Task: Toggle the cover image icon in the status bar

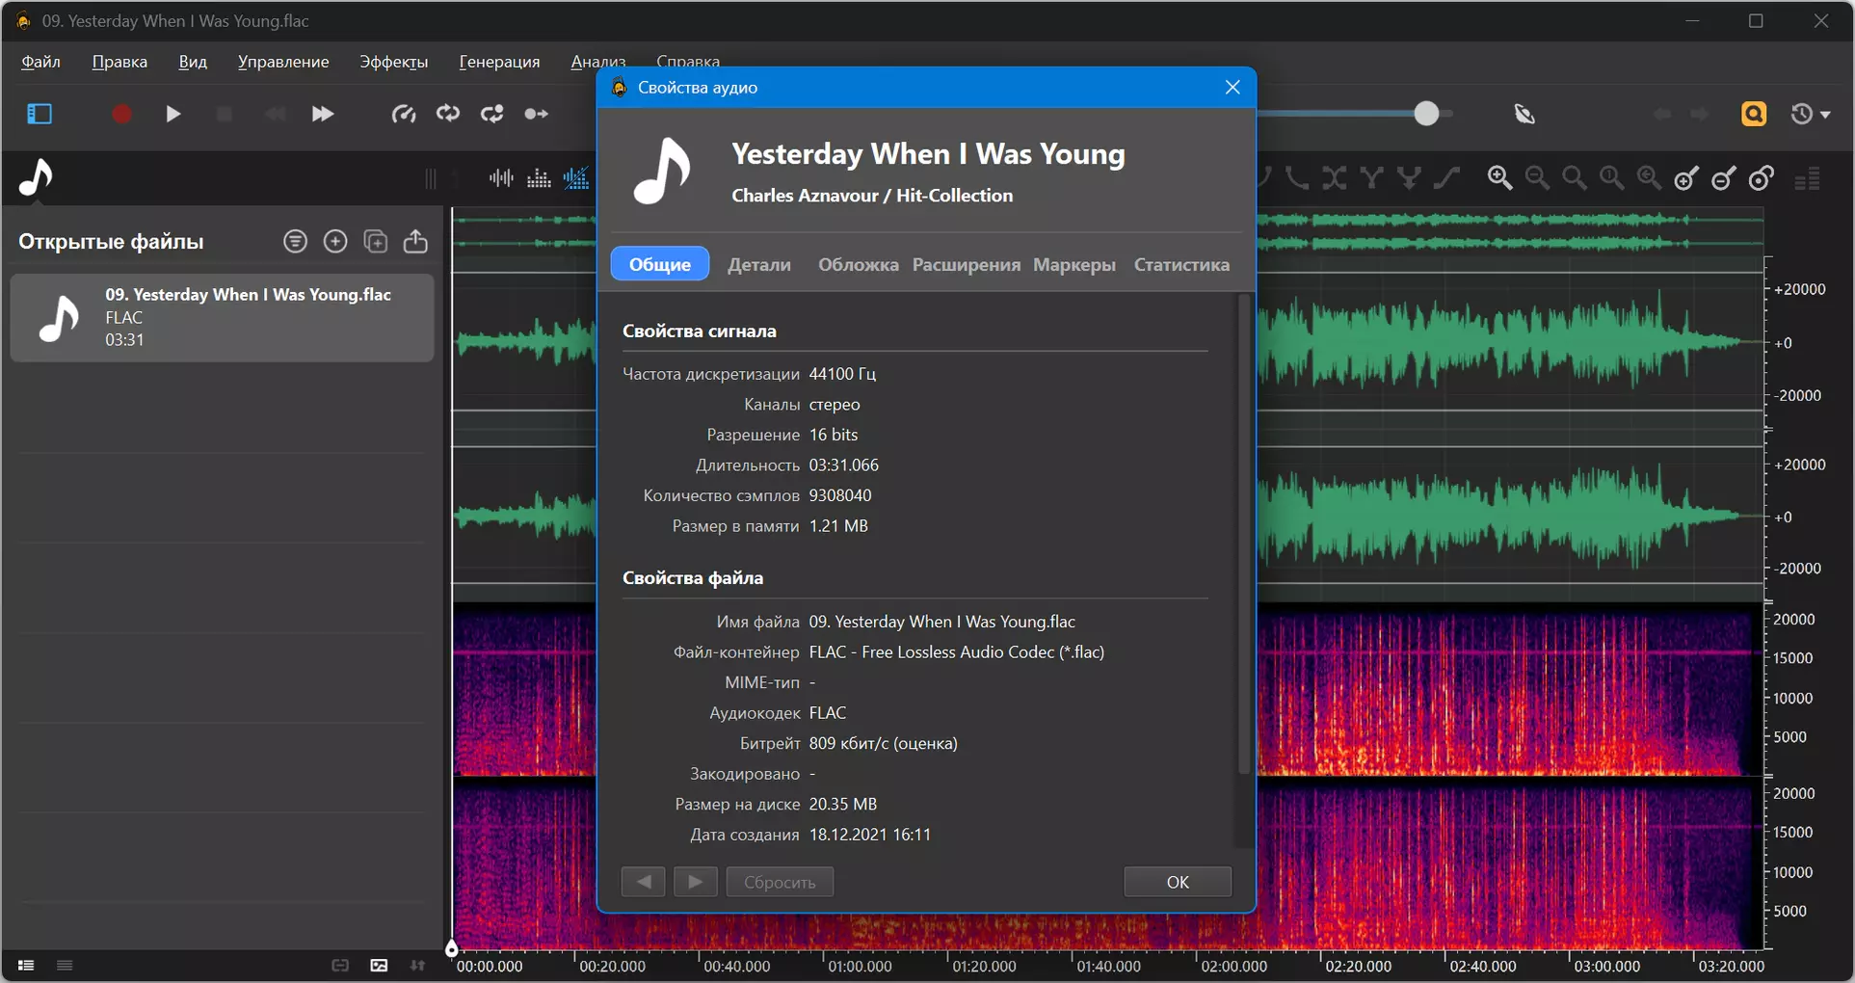Action: [x=379, y=966]
